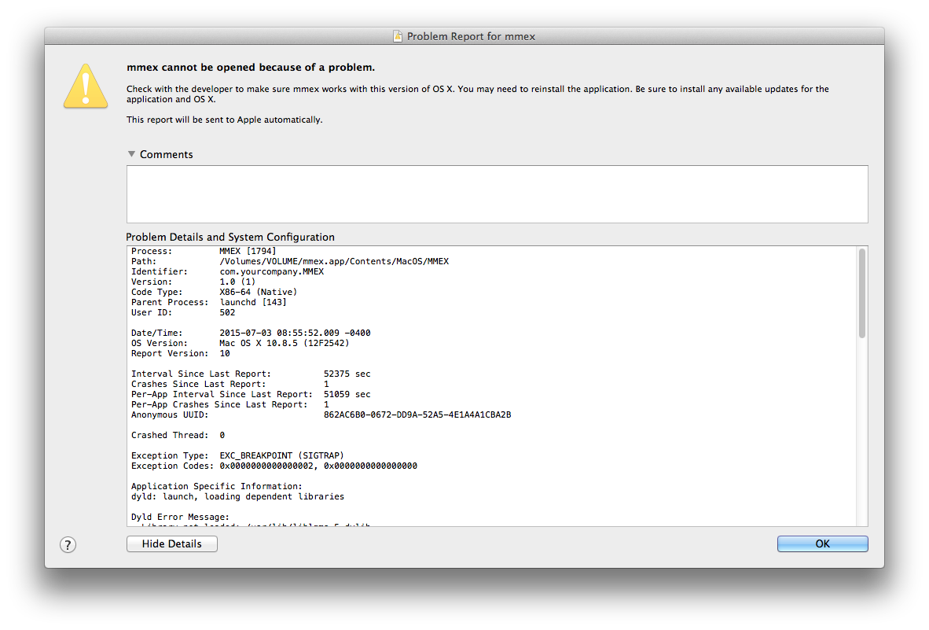Click the Comments section label
The image size is (929, 630).
point(166,154)
